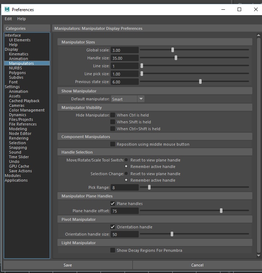
Task: Select the Cached Playback category
Action: click(24, 101)
